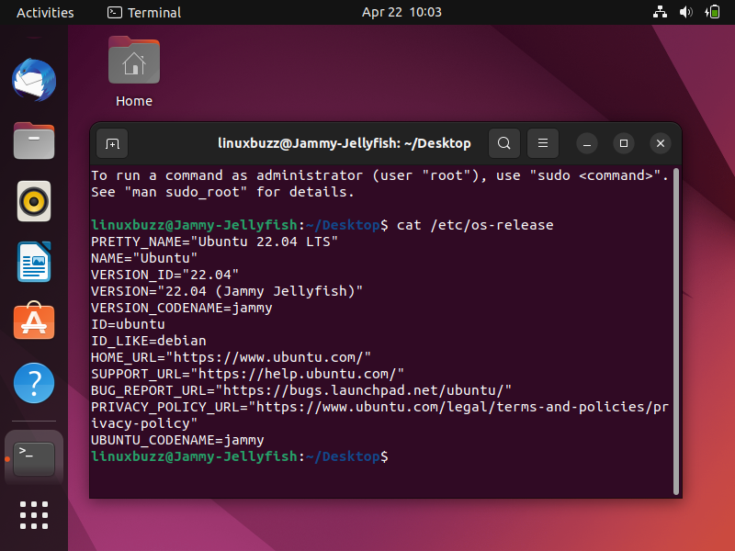Minimize the terminal window

[587, 143]
